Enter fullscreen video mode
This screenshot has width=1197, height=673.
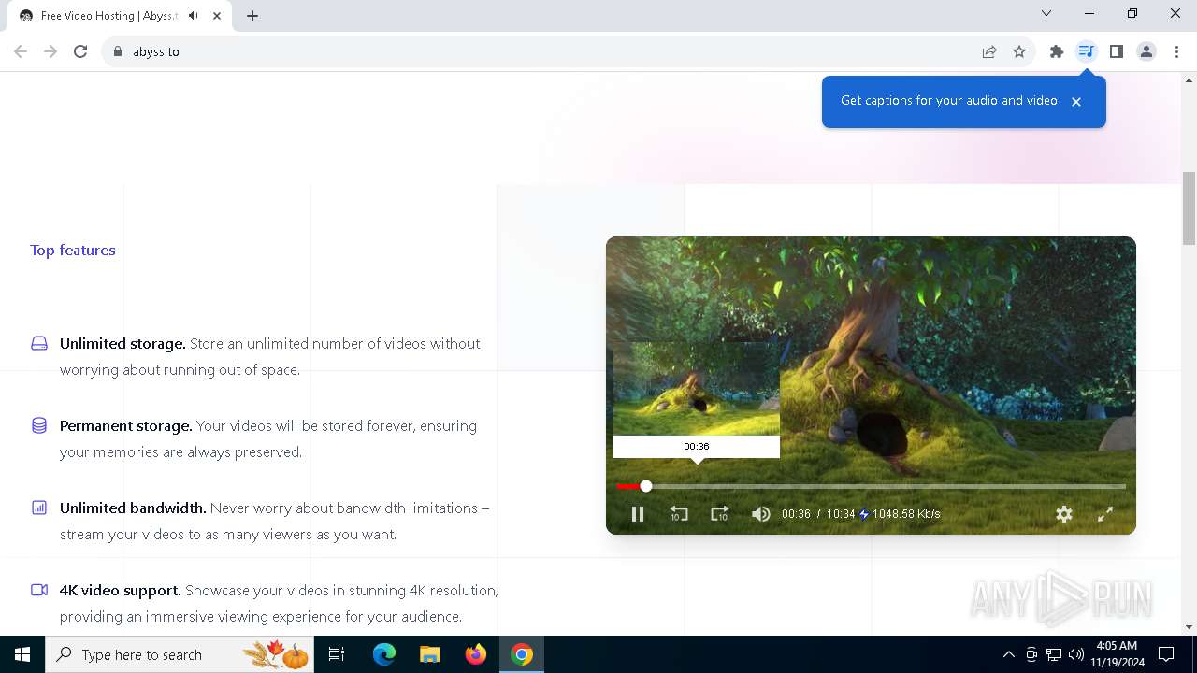(x=1105, y=514)
